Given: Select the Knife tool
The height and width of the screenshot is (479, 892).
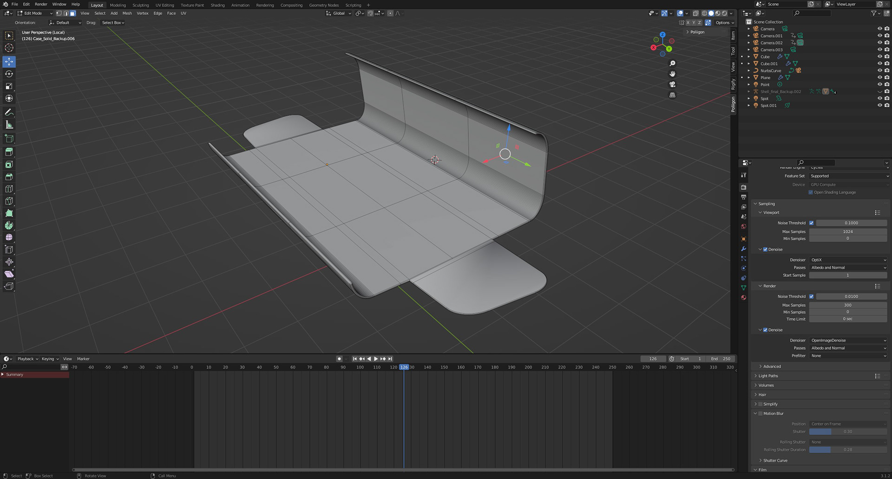Looking at the screenshot, I should [x=9, y=201].
